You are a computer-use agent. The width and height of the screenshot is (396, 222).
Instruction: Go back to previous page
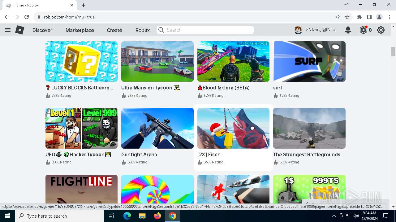click(7, 17)
